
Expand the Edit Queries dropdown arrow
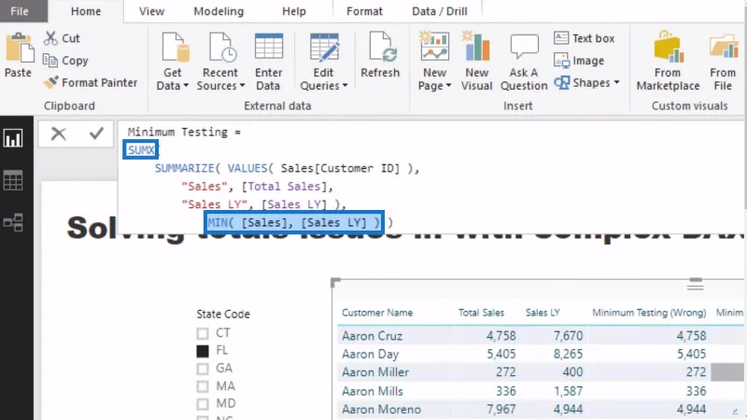point(345,86)
